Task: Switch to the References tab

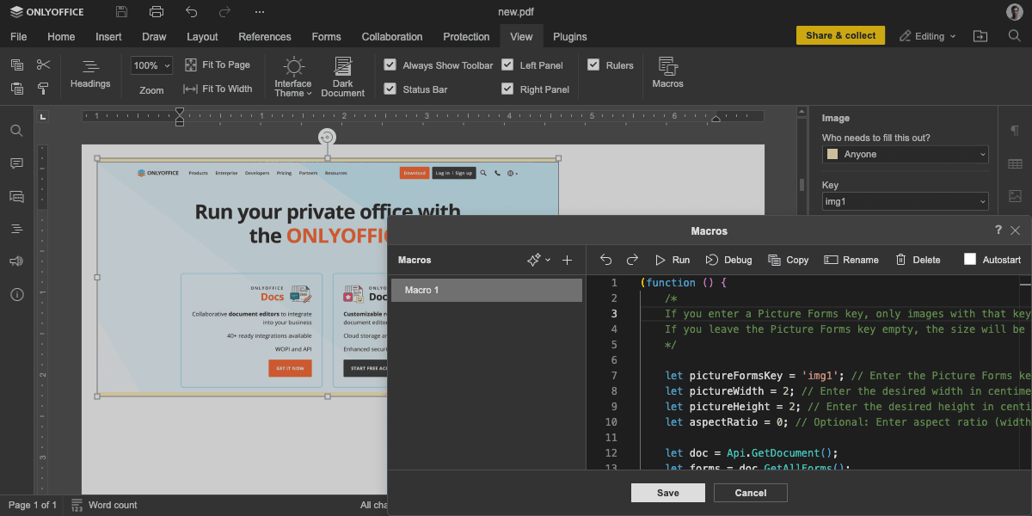Action: (265, 36)
